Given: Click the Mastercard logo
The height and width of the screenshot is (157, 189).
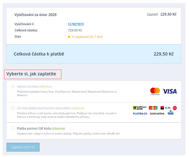Looking at the screenshot, I should coord(155,91).
